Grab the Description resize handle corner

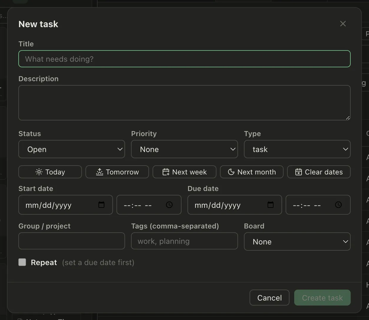[x=348, y=117]
